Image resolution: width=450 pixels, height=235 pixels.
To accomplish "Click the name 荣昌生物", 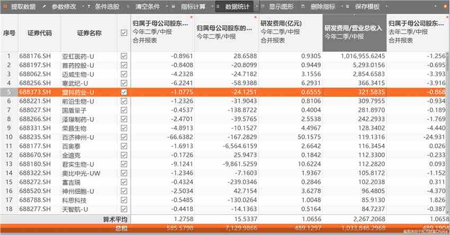I will coord(74,128).
